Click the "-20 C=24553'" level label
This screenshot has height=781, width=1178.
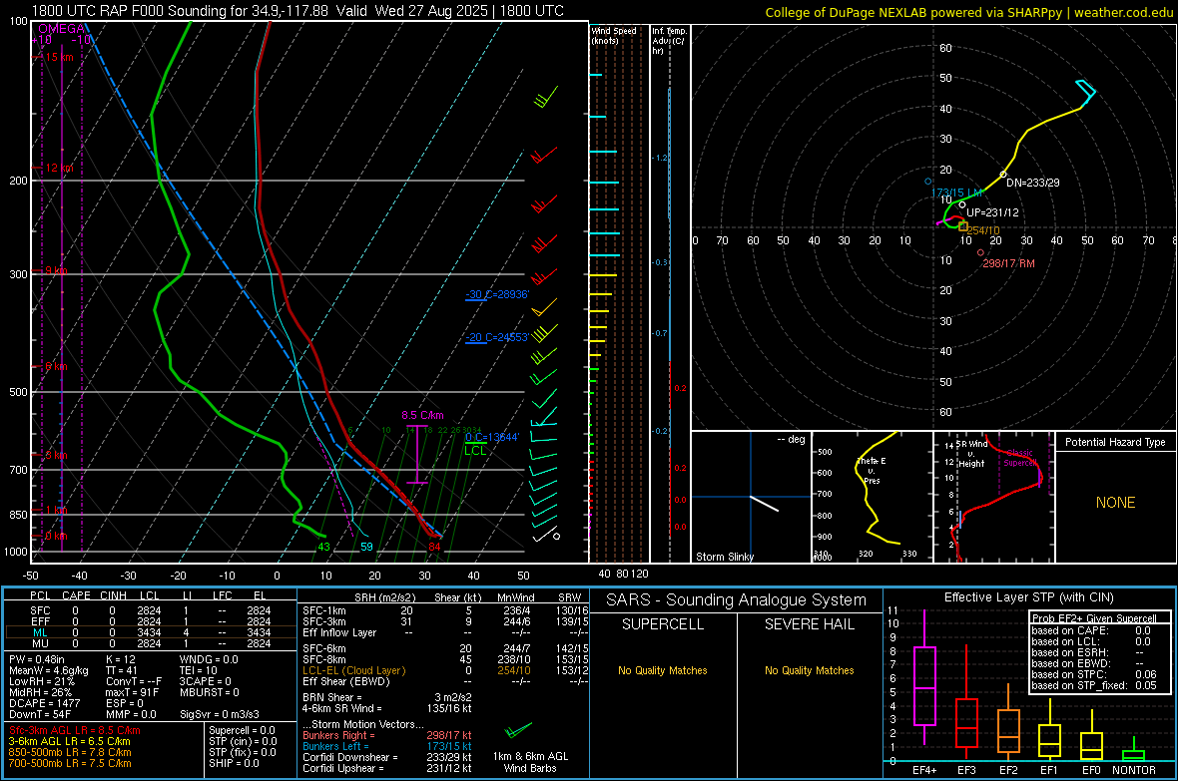point(497,337)
